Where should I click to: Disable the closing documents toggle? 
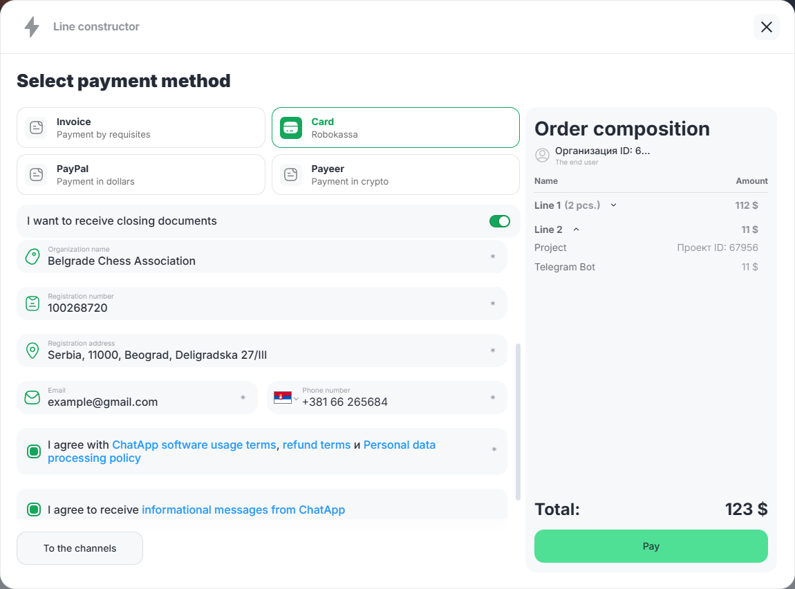click(500, 221)
